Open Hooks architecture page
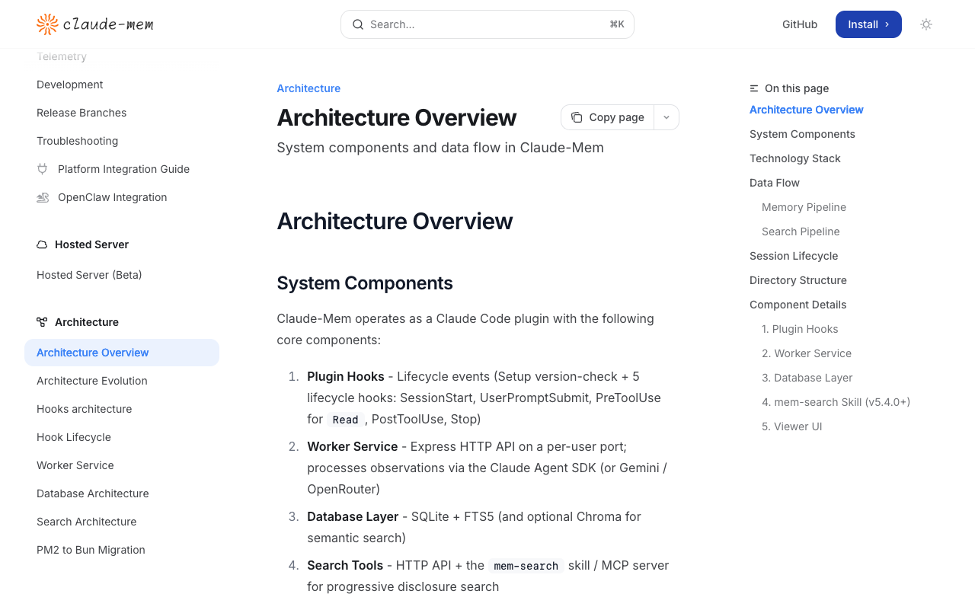Image resolution: width=975 pixels, height=594 pixels. click(x=85, y=409)
